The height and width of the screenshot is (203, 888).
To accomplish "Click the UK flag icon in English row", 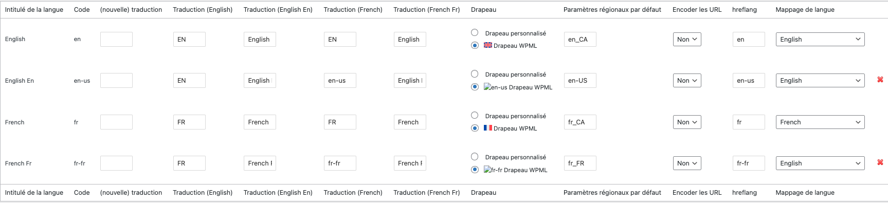I will click(488, 45).
